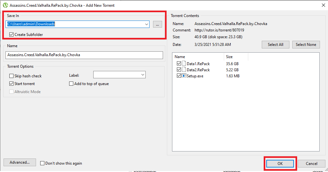Screen dimensions: 328x172
Task: Confirm with the OK button
Action: [280, 164]
